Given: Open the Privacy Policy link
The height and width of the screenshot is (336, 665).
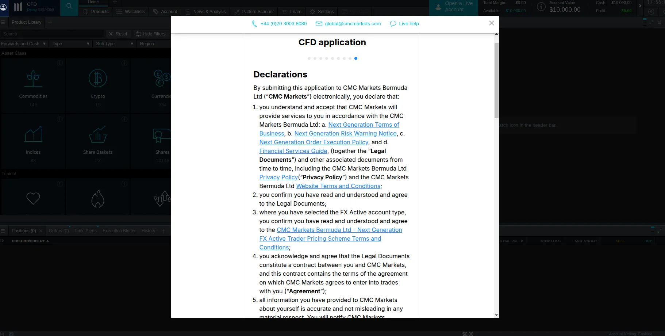Looking at the screenshot, I should [x=279, y=177].
